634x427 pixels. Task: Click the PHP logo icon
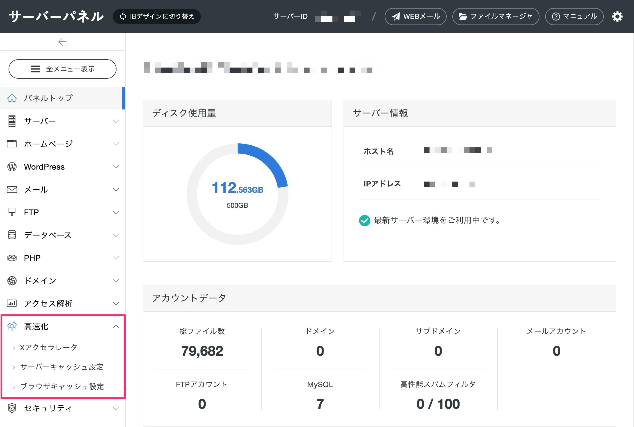point(12,258)
